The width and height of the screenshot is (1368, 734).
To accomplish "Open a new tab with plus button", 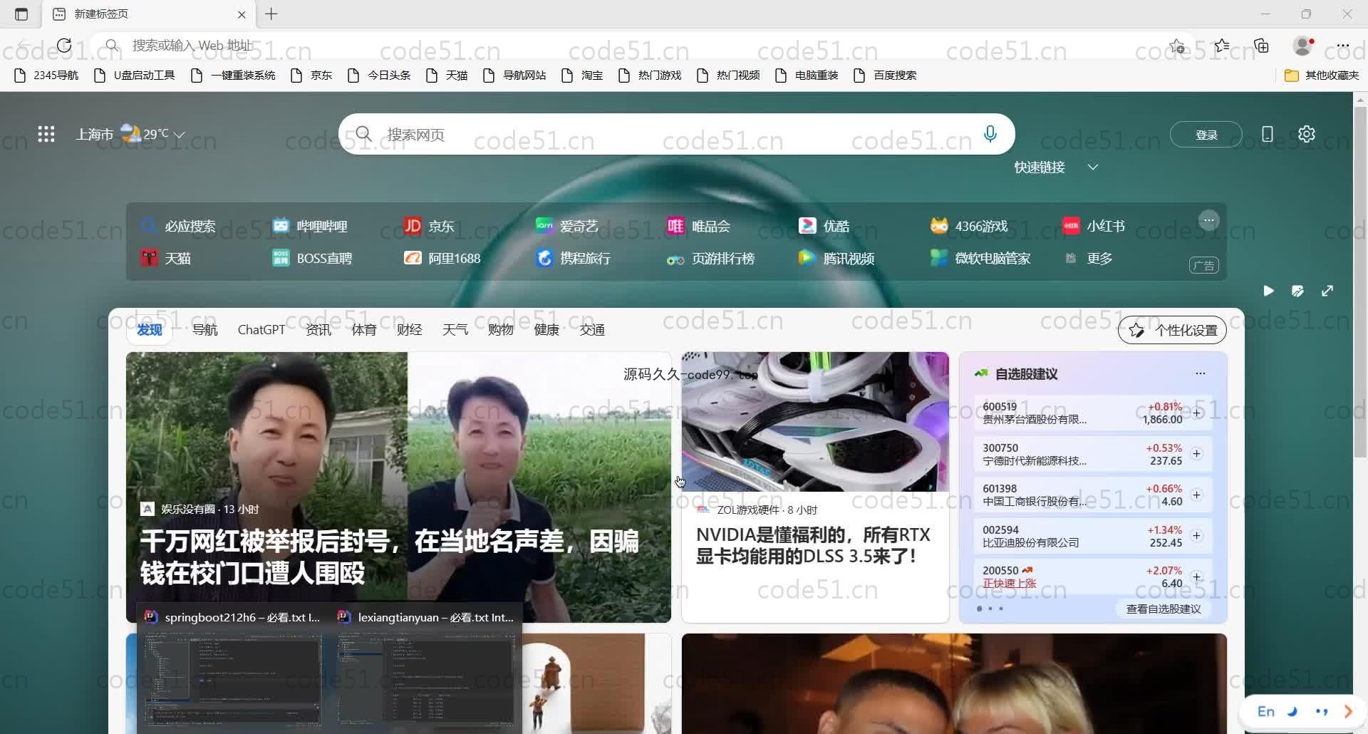I will (271, 14).
